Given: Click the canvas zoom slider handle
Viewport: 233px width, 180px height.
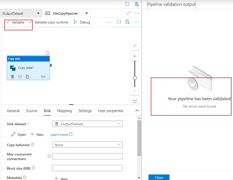Looking at the screenshot, I should click(x=135, y=78).
